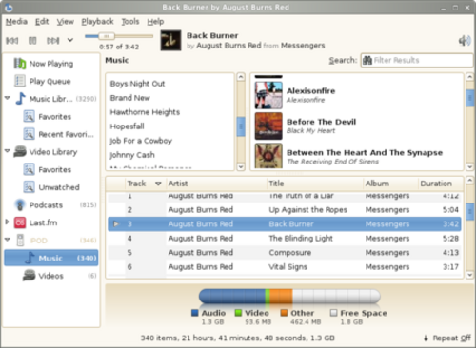The image size is (476, 348).
Task: Click the previous track button
Action: tap(12, 41)
